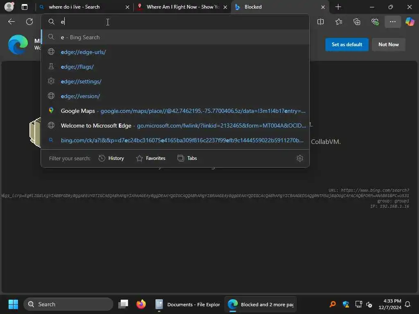Choose 'e - Bing Search' suggestion

[175, 37]
